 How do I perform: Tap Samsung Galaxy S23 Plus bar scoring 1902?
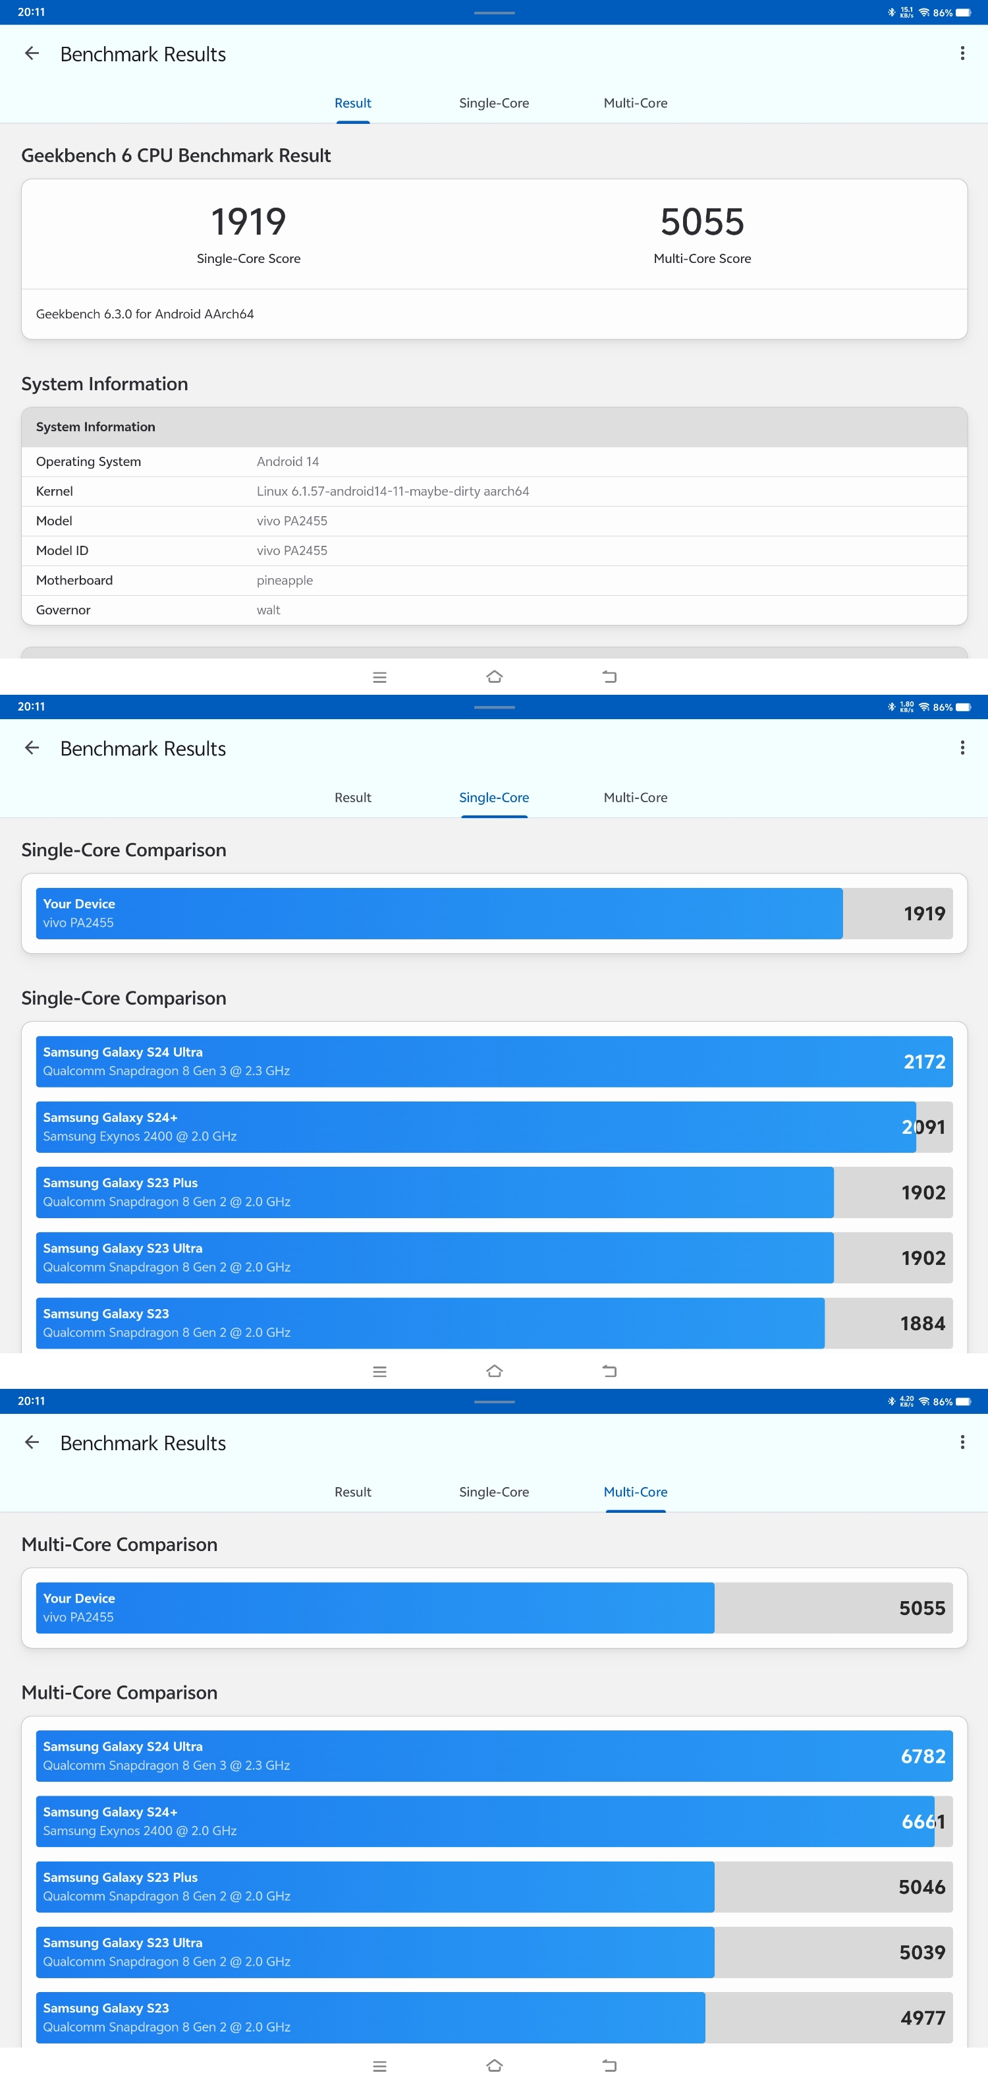point(495,1192)
